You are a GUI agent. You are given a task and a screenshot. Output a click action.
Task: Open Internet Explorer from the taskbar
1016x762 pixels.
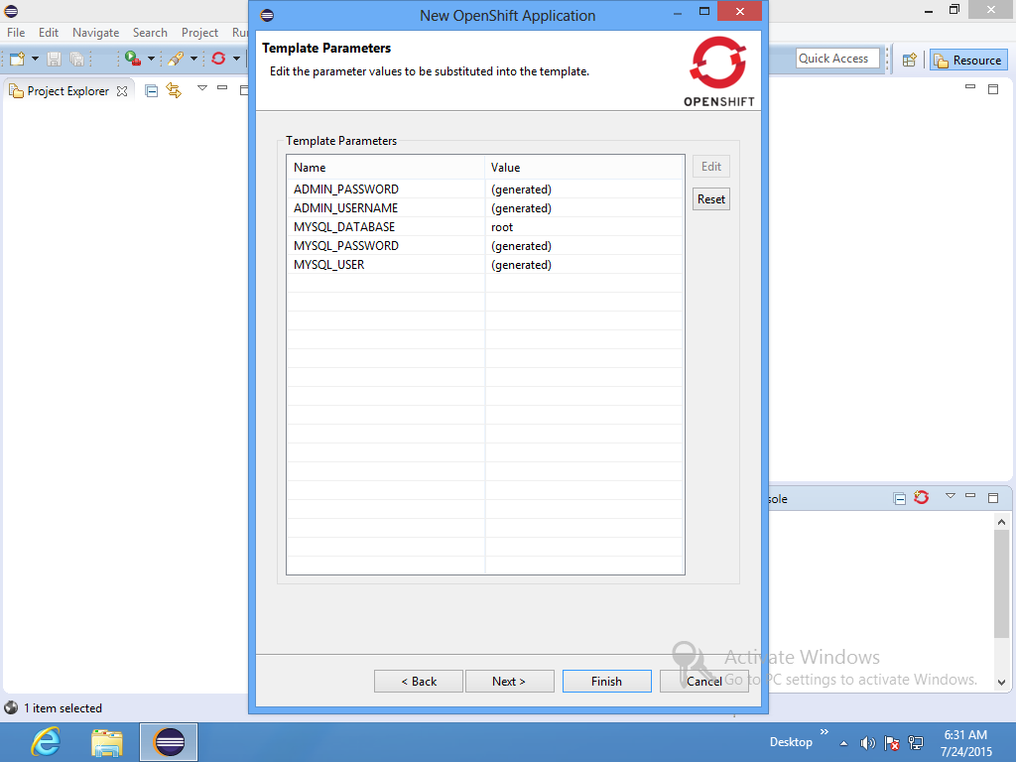click(47, 742)
